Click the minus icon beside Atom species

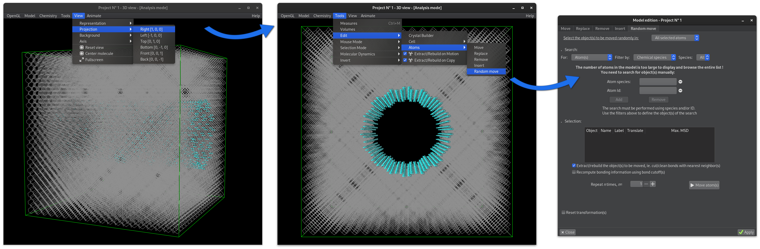tap(680, 82)
